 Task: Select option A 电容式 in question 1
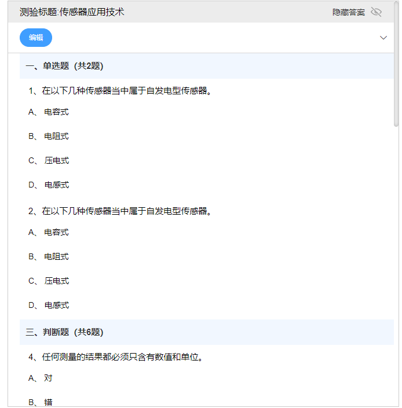pyautogui.click(x=56, y=112)
